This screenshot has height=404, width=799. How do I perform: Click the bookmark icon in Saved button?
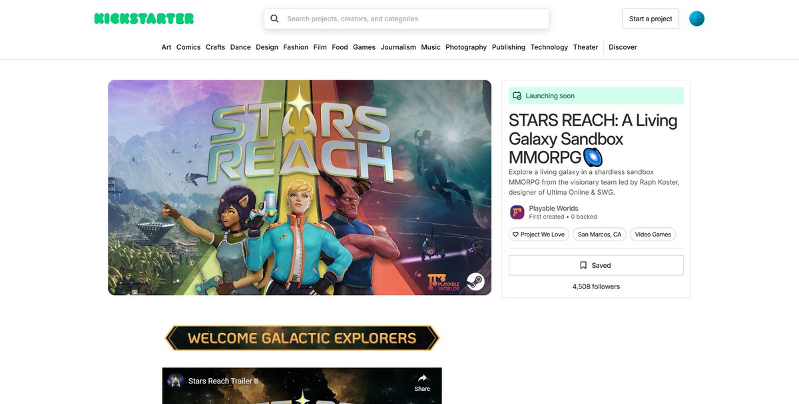[583, 265]
